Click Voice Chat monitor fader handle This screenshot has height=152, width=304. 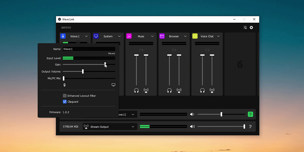point(202,55)
